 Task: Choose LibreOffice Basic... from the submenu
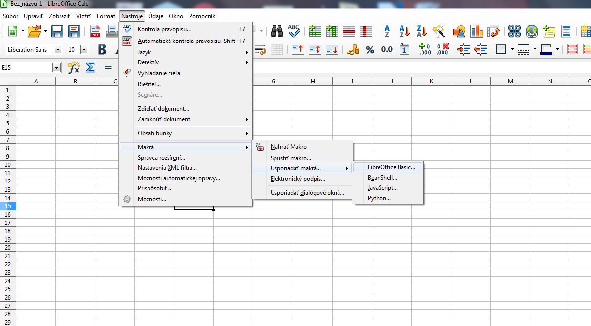tap(388, 167)
